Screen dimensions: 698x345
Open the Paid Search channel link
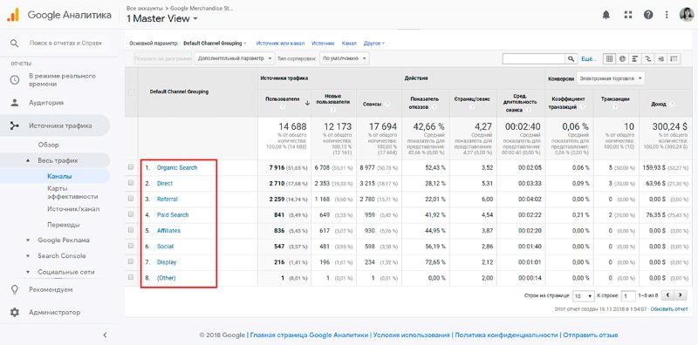[x=173, y=214]
